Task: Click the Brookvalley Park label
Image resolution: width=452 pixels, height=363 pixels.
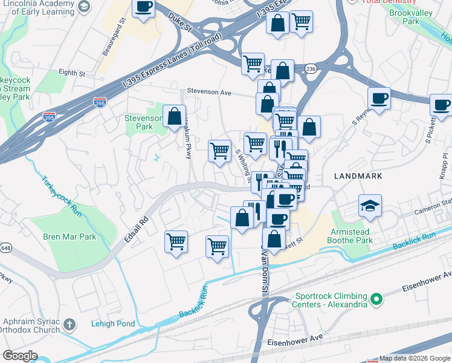Action: (x=411, y=17)
